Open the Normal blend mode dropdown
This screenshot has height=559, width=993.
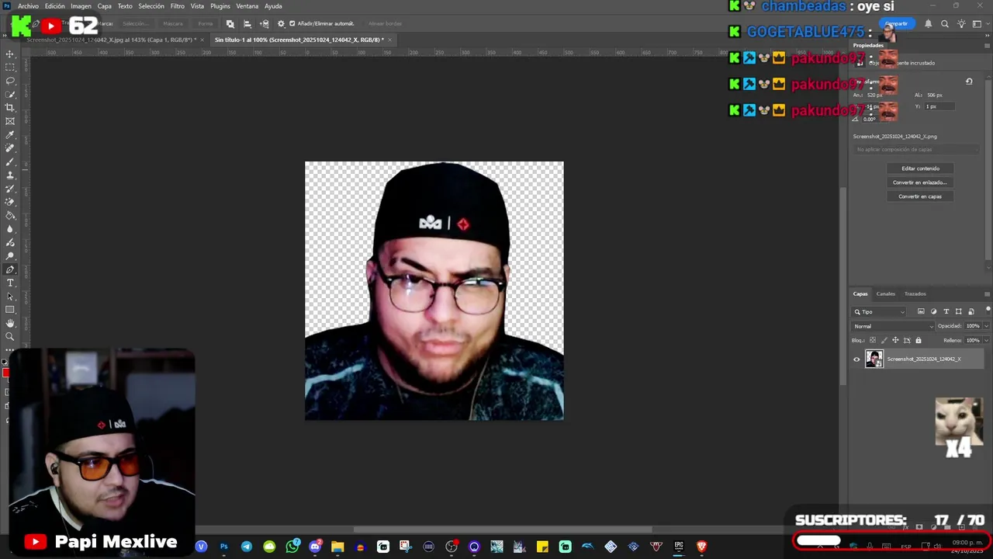tap(892, 326)
